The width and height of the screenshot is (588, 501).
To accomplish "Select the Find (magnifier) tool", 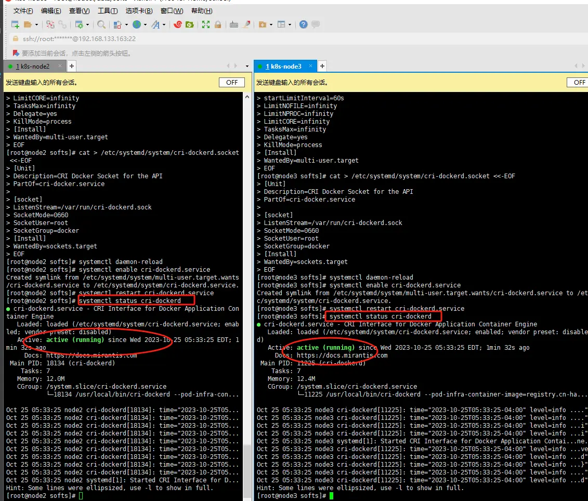I will (x=101, y=24).
